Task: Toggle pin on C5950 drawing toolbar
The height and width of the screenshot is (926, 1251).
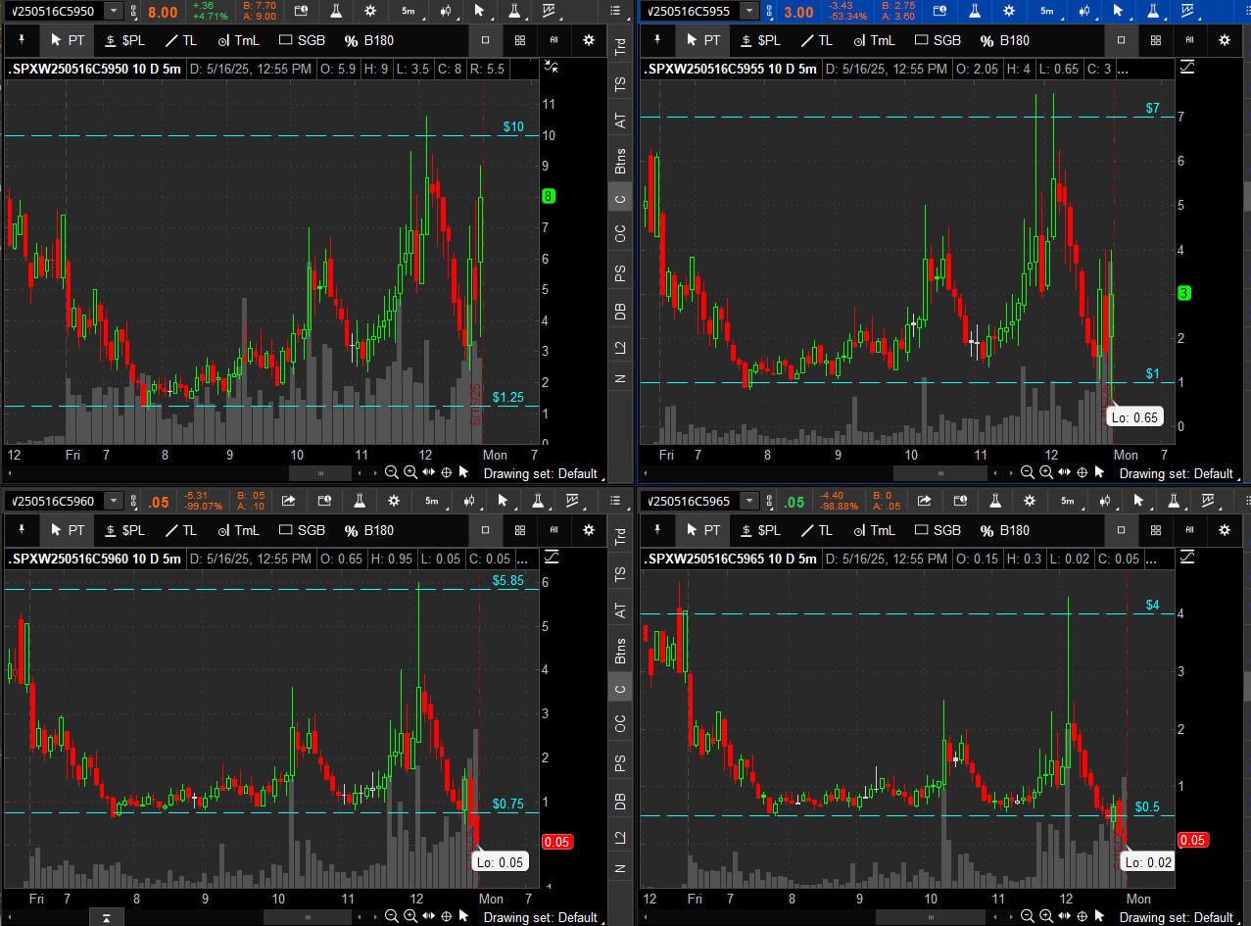Action: (x=22, y=40)
